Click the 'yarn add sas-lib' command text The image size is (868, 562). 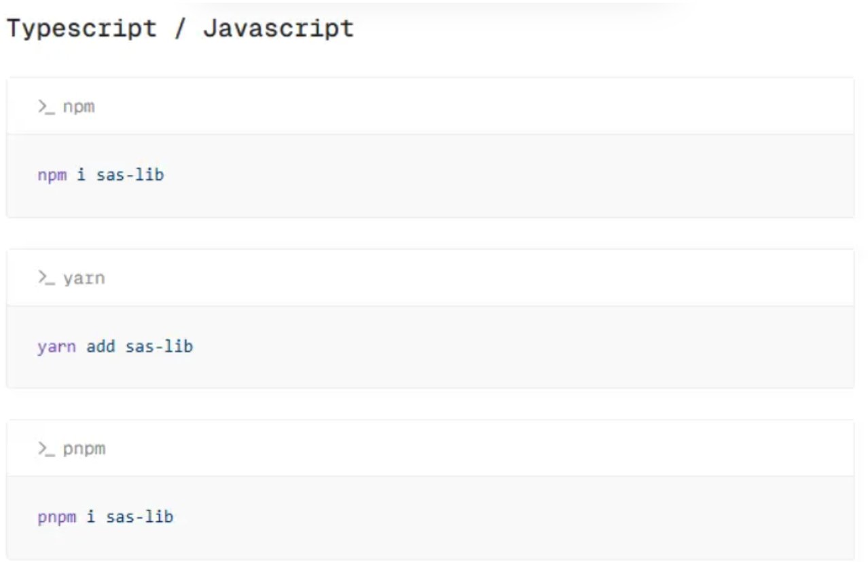pyautogui.click(x=115, y=347)
